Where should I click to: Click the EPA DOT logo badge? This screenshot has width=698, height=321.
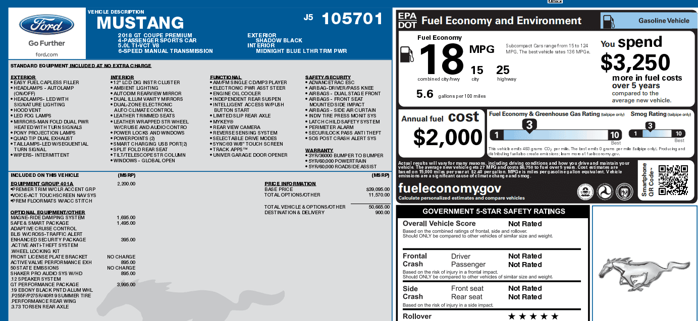pyautogui.click(x=407, y=20)
